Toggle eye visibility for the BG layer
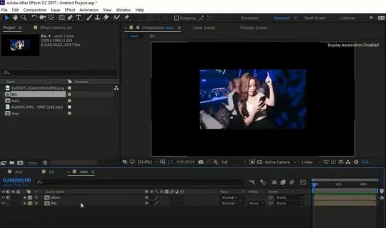Screen dimensions: 386x228 3,203
